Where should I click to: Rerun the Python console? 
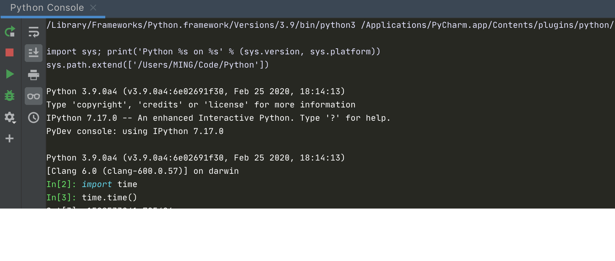pos(10,31)
